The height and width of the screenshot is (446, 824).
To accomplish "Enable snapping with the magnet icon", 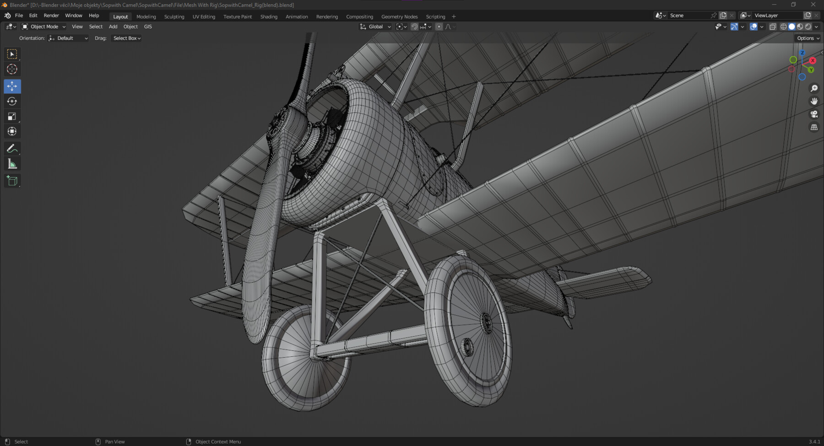I will (x=414, y=26).
